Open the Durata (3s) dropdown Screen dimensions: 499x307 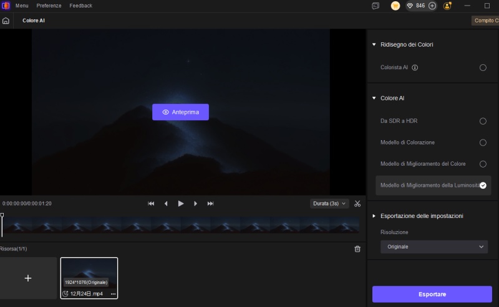pyautogui.click(x=329, y=204)
